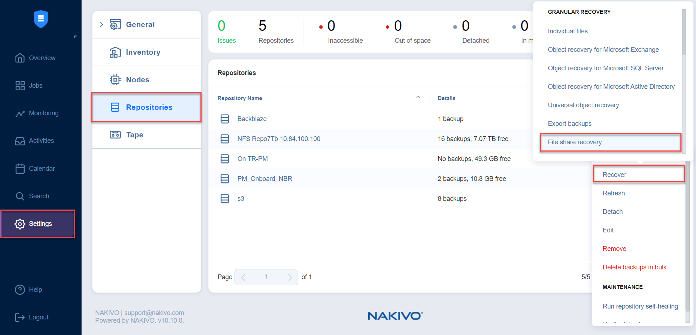Click the Search magnifier icon

tap(20, 196)
